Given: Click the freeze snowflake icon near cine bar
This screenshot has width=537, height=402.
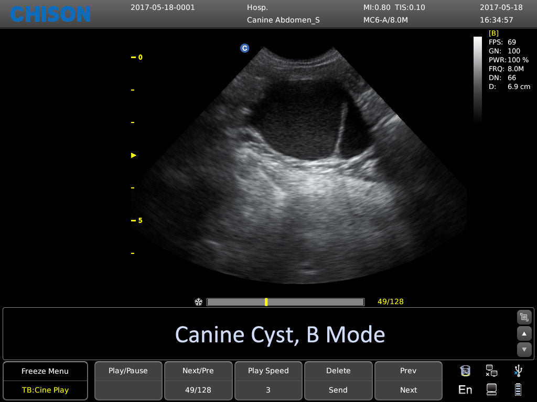Looking at the screenshot, I should coord(198,302).
